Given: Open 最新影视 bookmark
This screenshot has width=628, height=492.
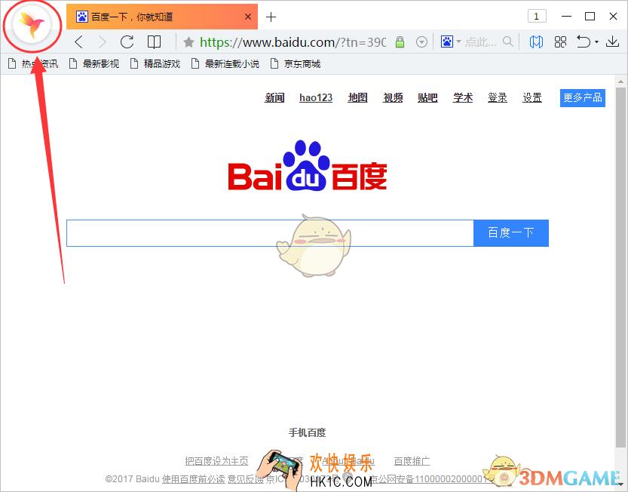Looking at the screenshot, I should click(x=94, y=63).
